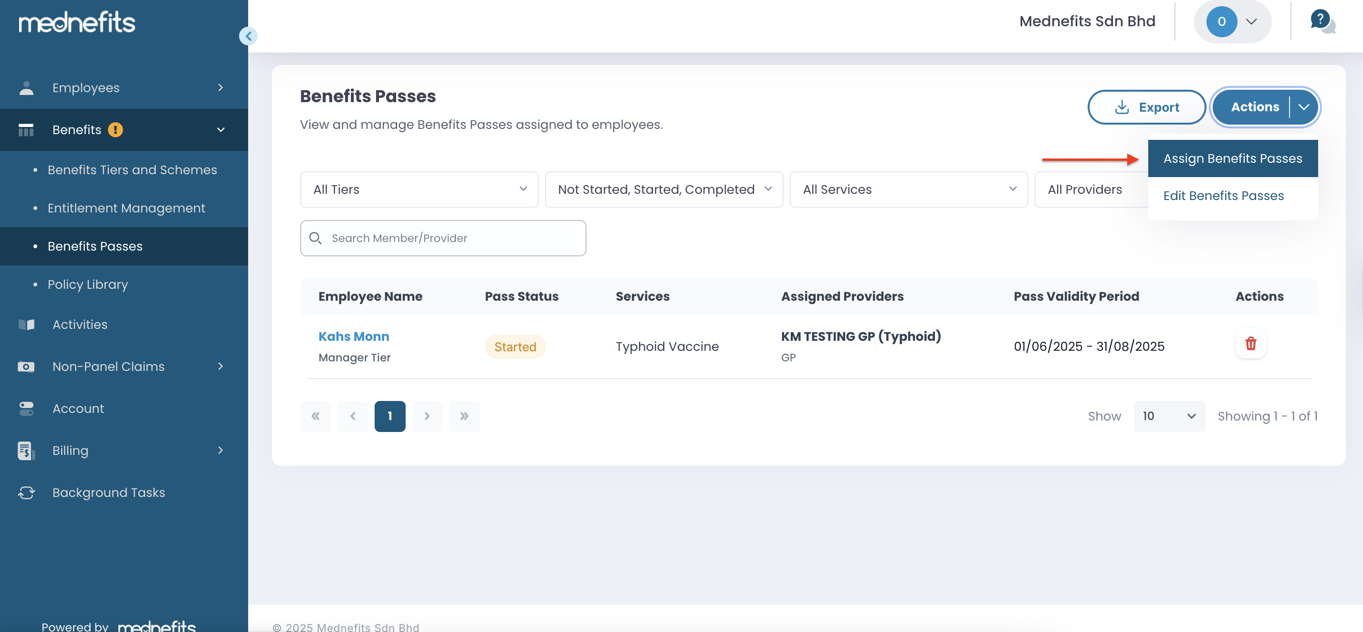This screenshot has height=632, width=1363.
Task: Click the Export button
Action: pos(1146,107)
